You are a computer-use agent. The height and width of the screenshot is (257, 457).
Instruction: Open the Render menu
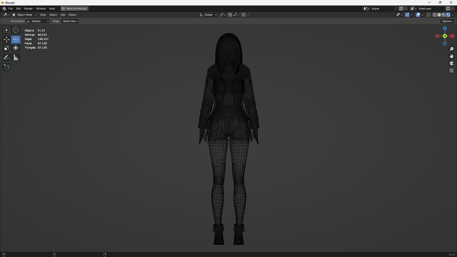[x=28, y=9]
